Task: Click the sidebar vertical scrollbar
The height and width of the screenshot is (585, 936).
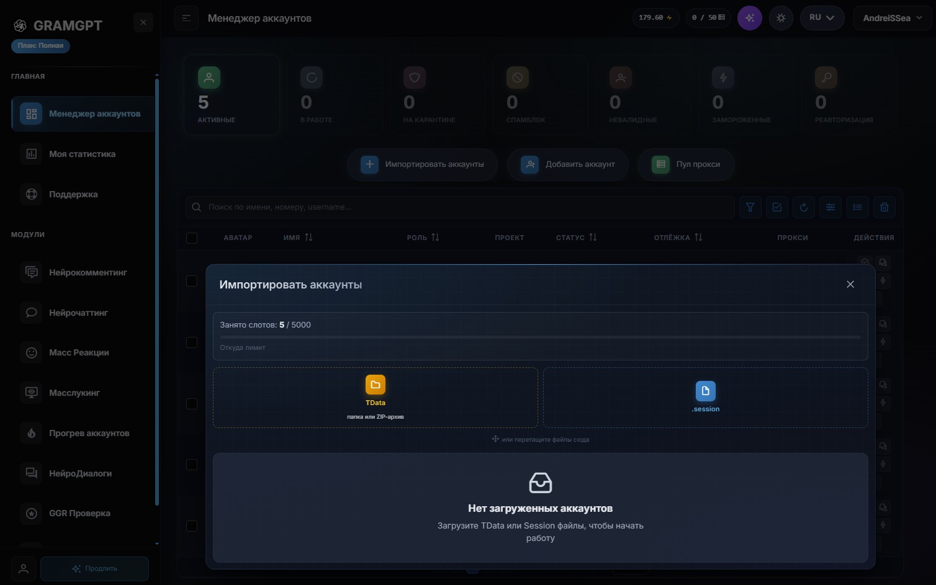Action: 157,292
